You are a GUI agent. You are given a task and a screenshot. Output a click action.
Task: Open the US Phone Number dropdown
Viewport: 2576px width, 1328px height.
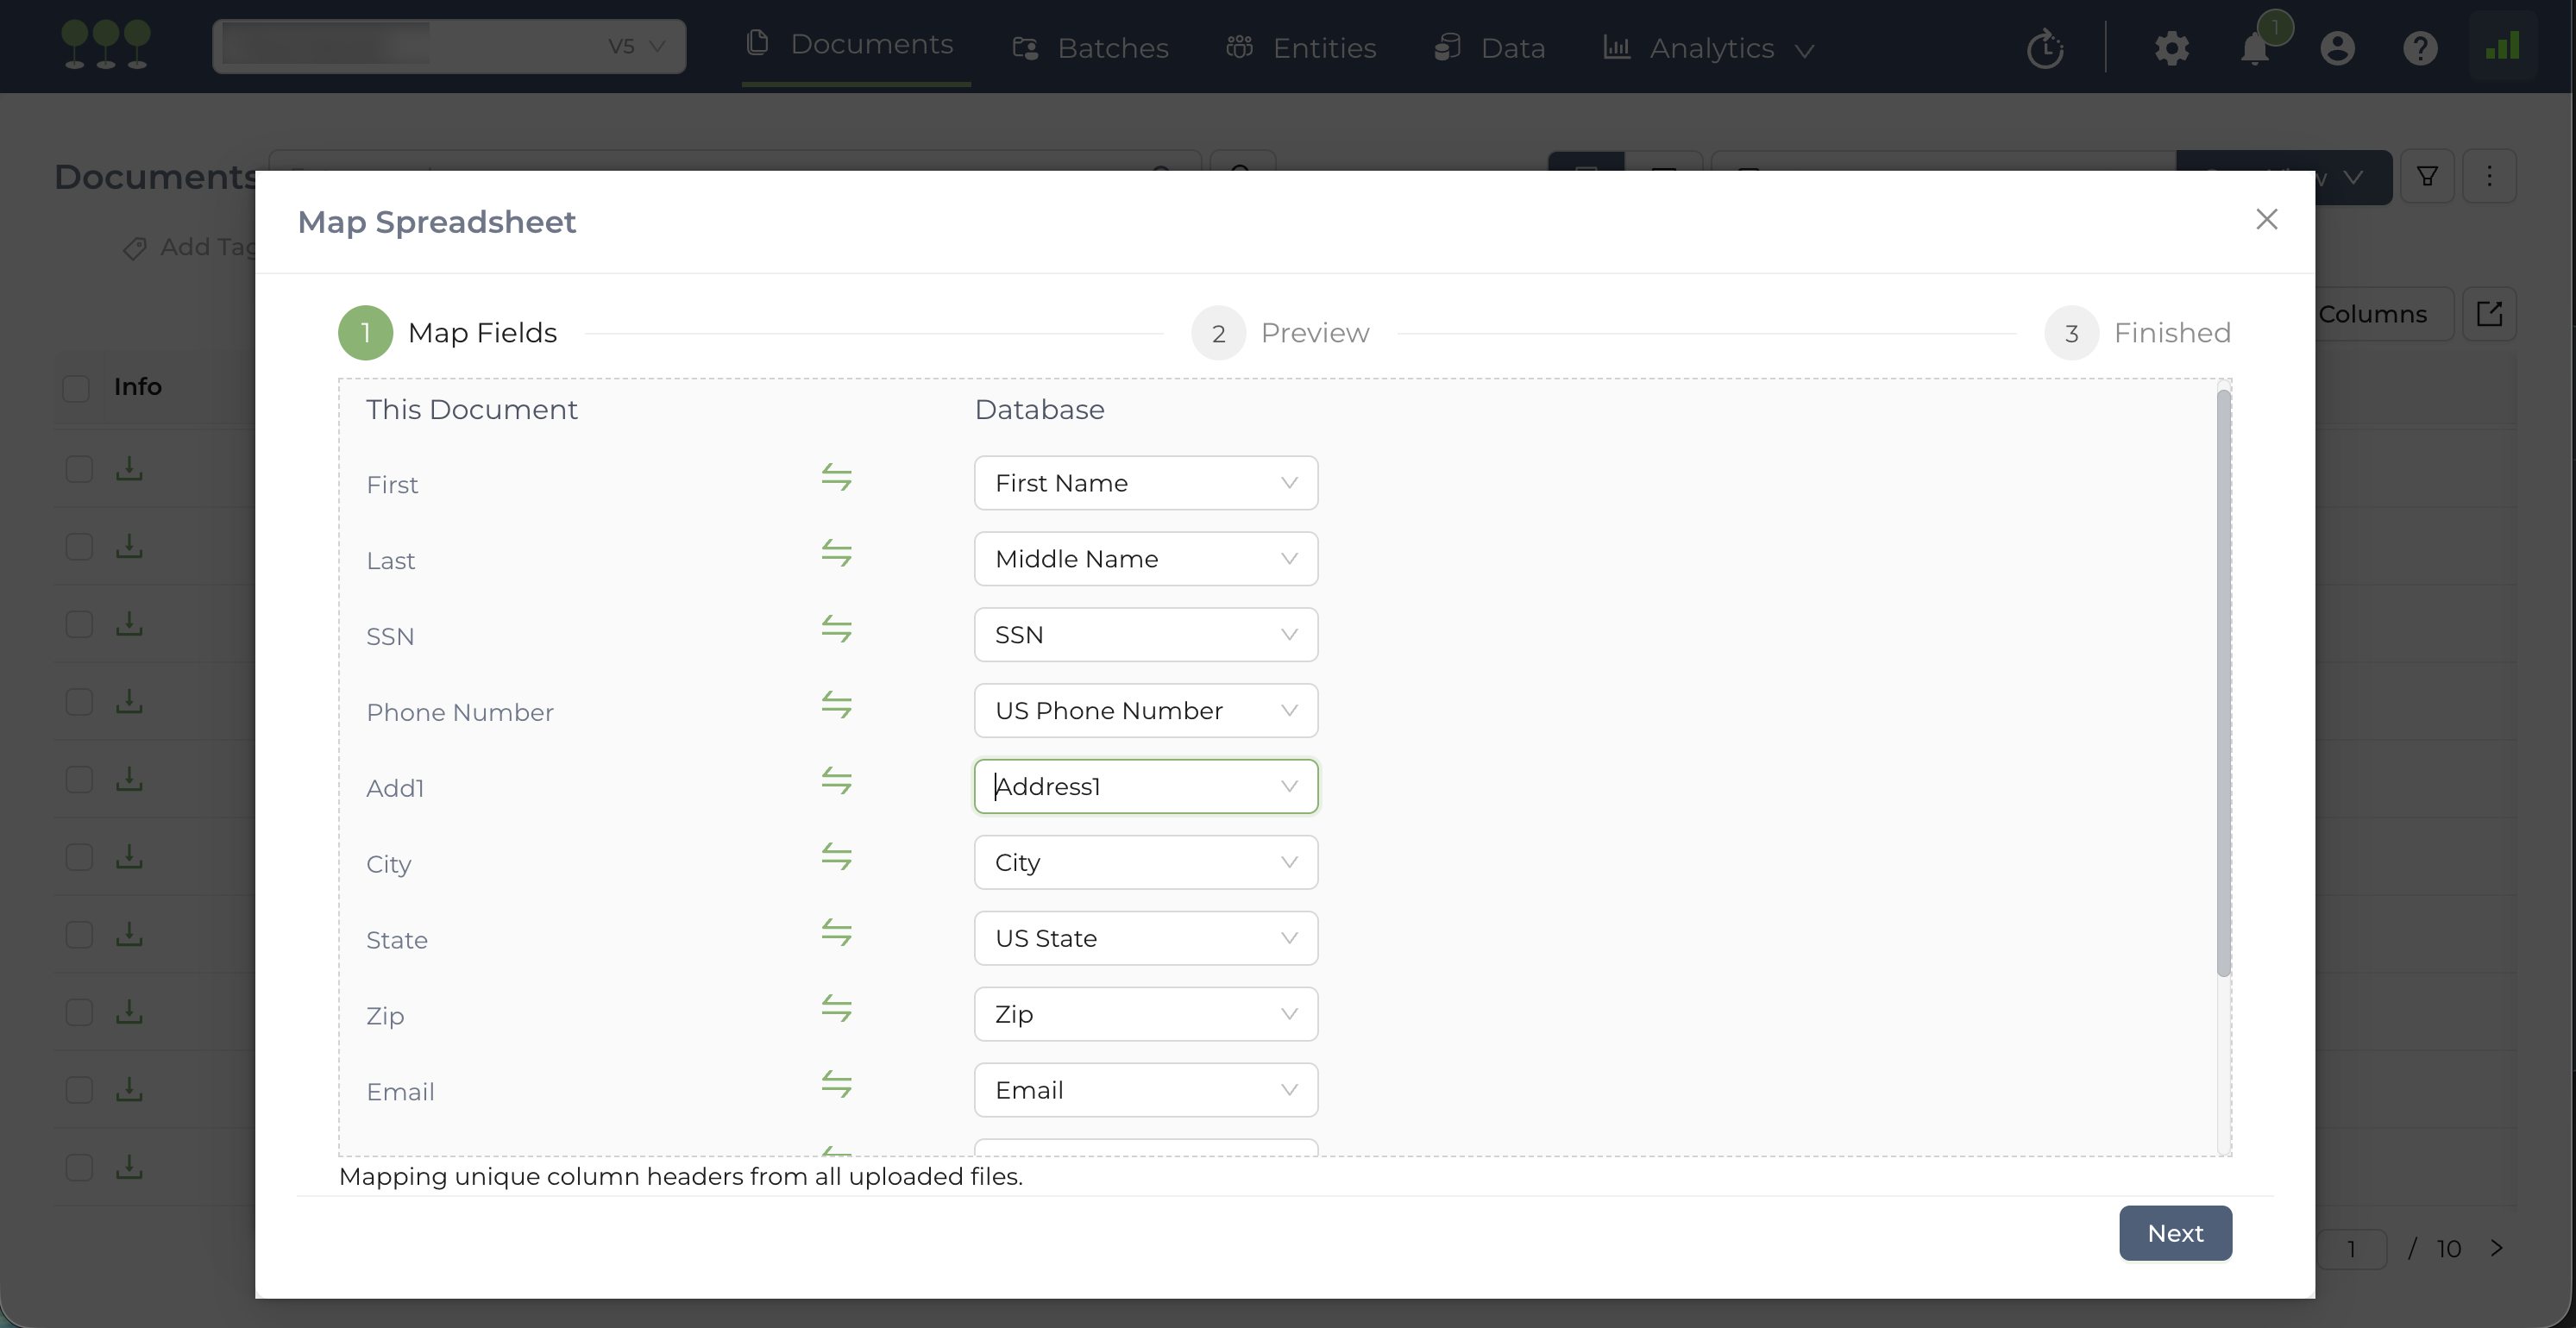(x=1145, y=711)
